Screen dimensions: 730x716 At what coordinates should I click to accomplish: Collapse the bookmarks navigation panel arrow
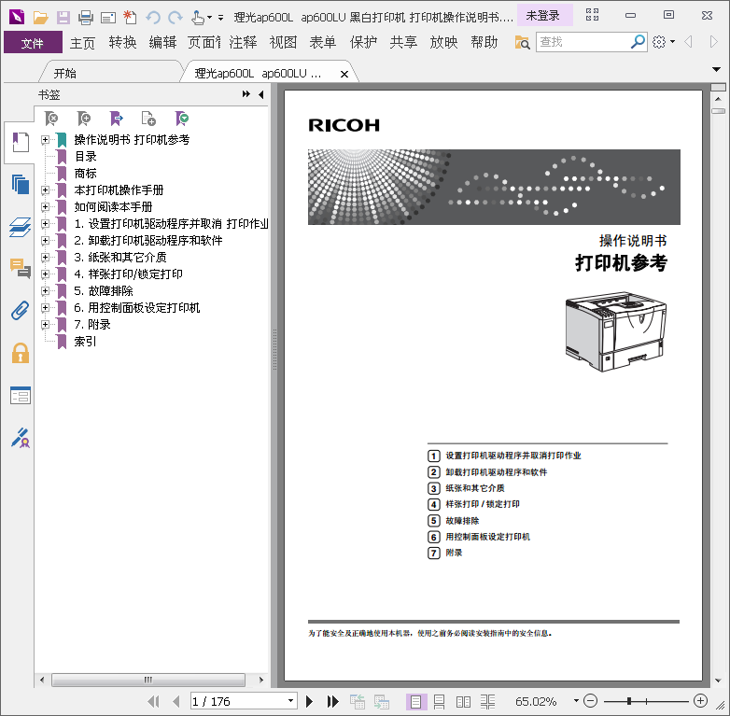[x=261, y=94]
